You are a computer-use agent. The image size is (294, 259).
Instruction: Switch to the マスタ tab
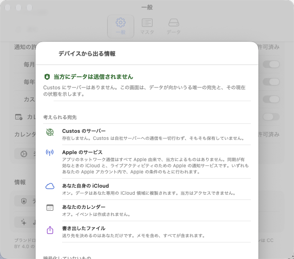tap(147, 26)
